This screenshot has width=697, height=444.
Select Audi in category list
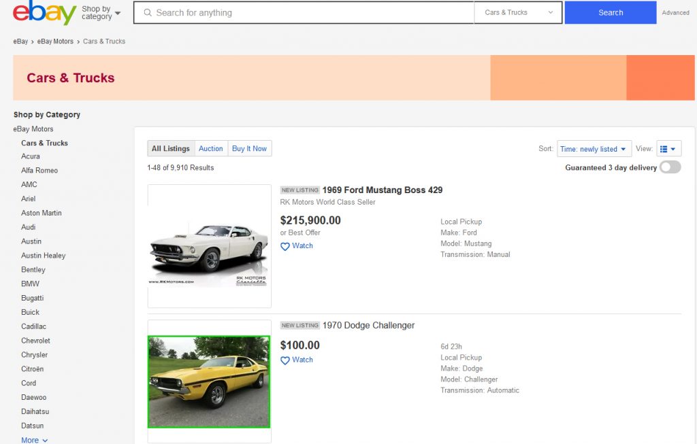click(x=29, y=227)
